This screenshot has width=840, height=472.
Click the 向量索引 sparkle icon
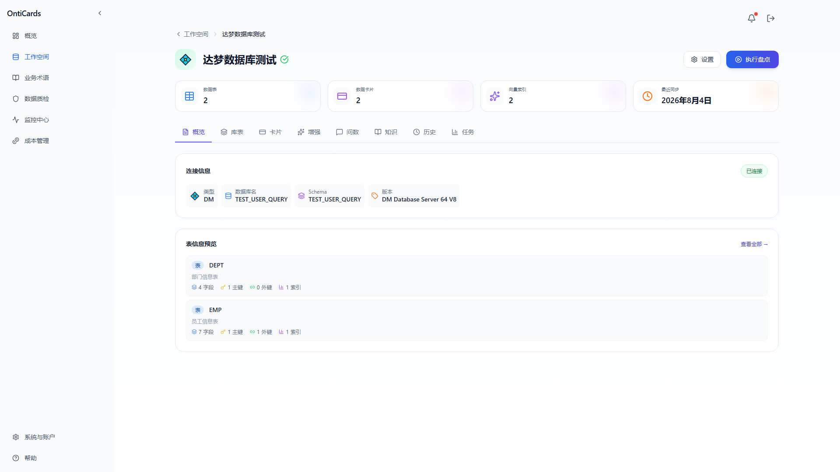pyautogui.click(x=495, y=96)
